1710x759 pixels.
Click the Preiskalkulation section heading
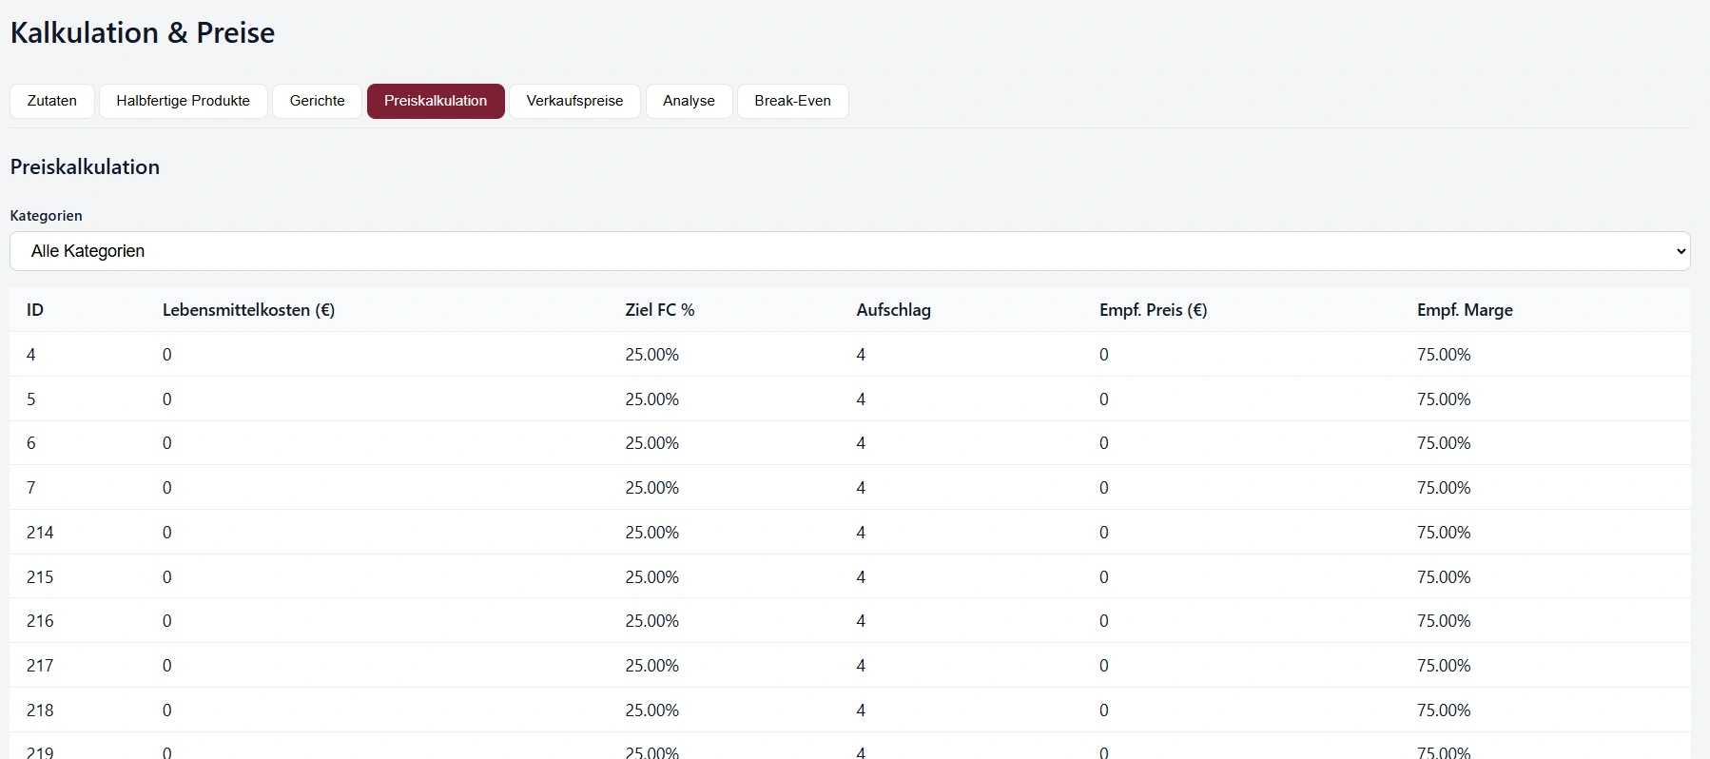(x=85, y=167)
